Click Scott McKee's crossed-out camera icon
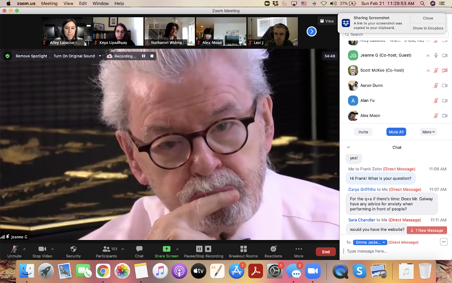Image resolution: width=452 pixels, height=283 pixels. [445, 70]
